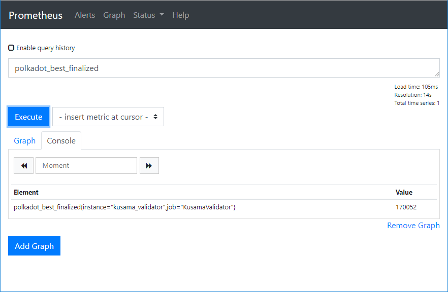The width and height of the screenshot is (448, 292).
Task: Click the Moment time input field
Action: 86,166
